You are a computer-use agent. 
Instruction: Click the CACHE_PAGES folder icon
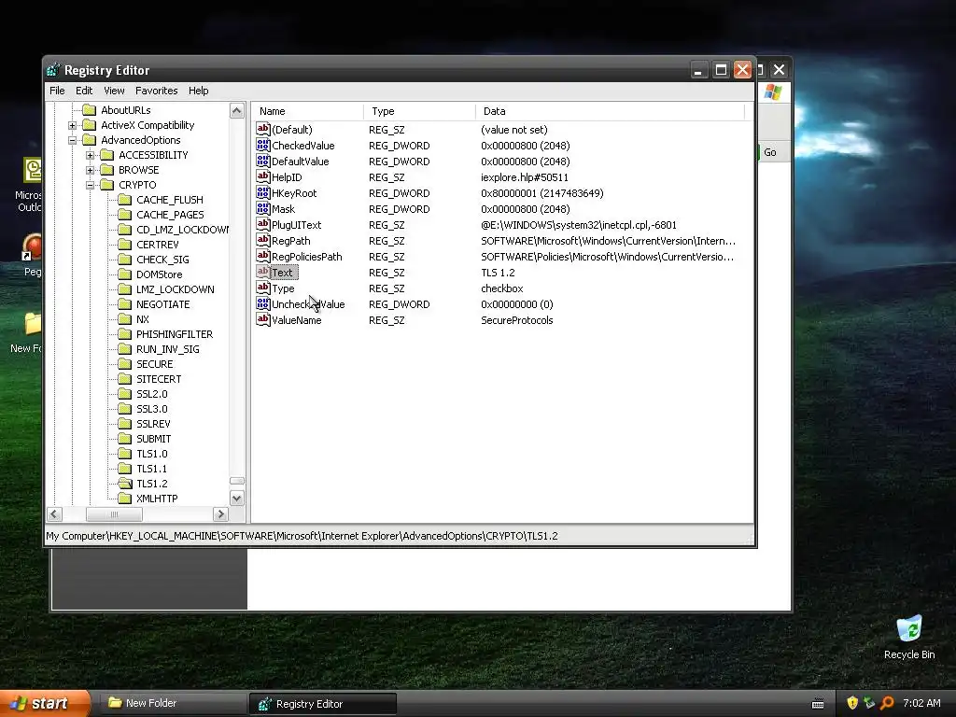(125, 215)
